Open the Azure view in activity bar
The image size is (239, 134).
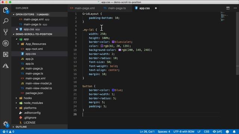[6, 66]
